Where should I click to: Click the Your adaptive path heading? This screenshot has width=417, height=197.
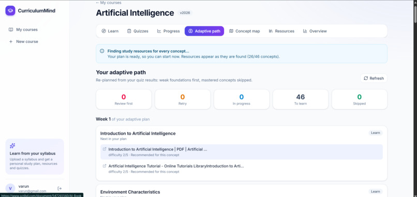coord(121,72)
